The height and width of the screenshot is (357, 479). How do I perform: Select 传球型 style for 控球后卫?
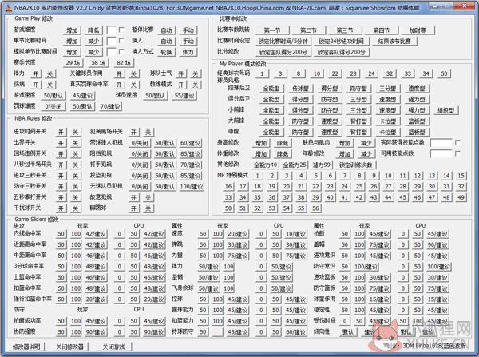(301, 89)
